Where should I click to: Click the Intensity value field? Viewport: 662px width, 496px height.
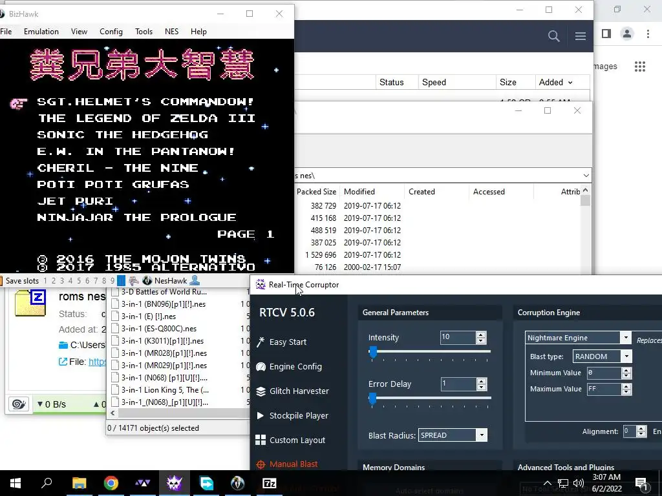tap(458, 337)
